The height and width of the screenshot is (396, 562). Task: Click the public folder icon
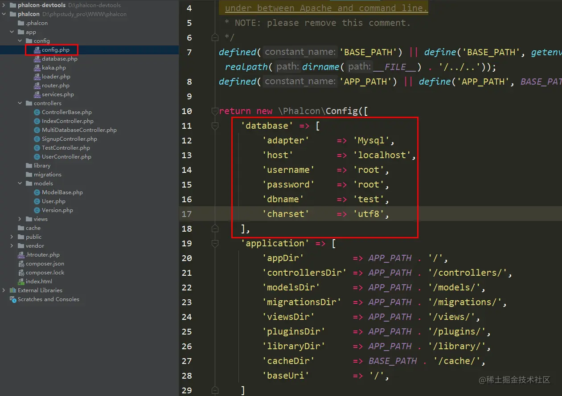coord(21,237)
